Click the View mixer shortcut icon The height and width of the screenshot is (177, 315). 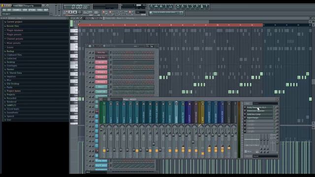pyautogui.click(x=171, y=6)
